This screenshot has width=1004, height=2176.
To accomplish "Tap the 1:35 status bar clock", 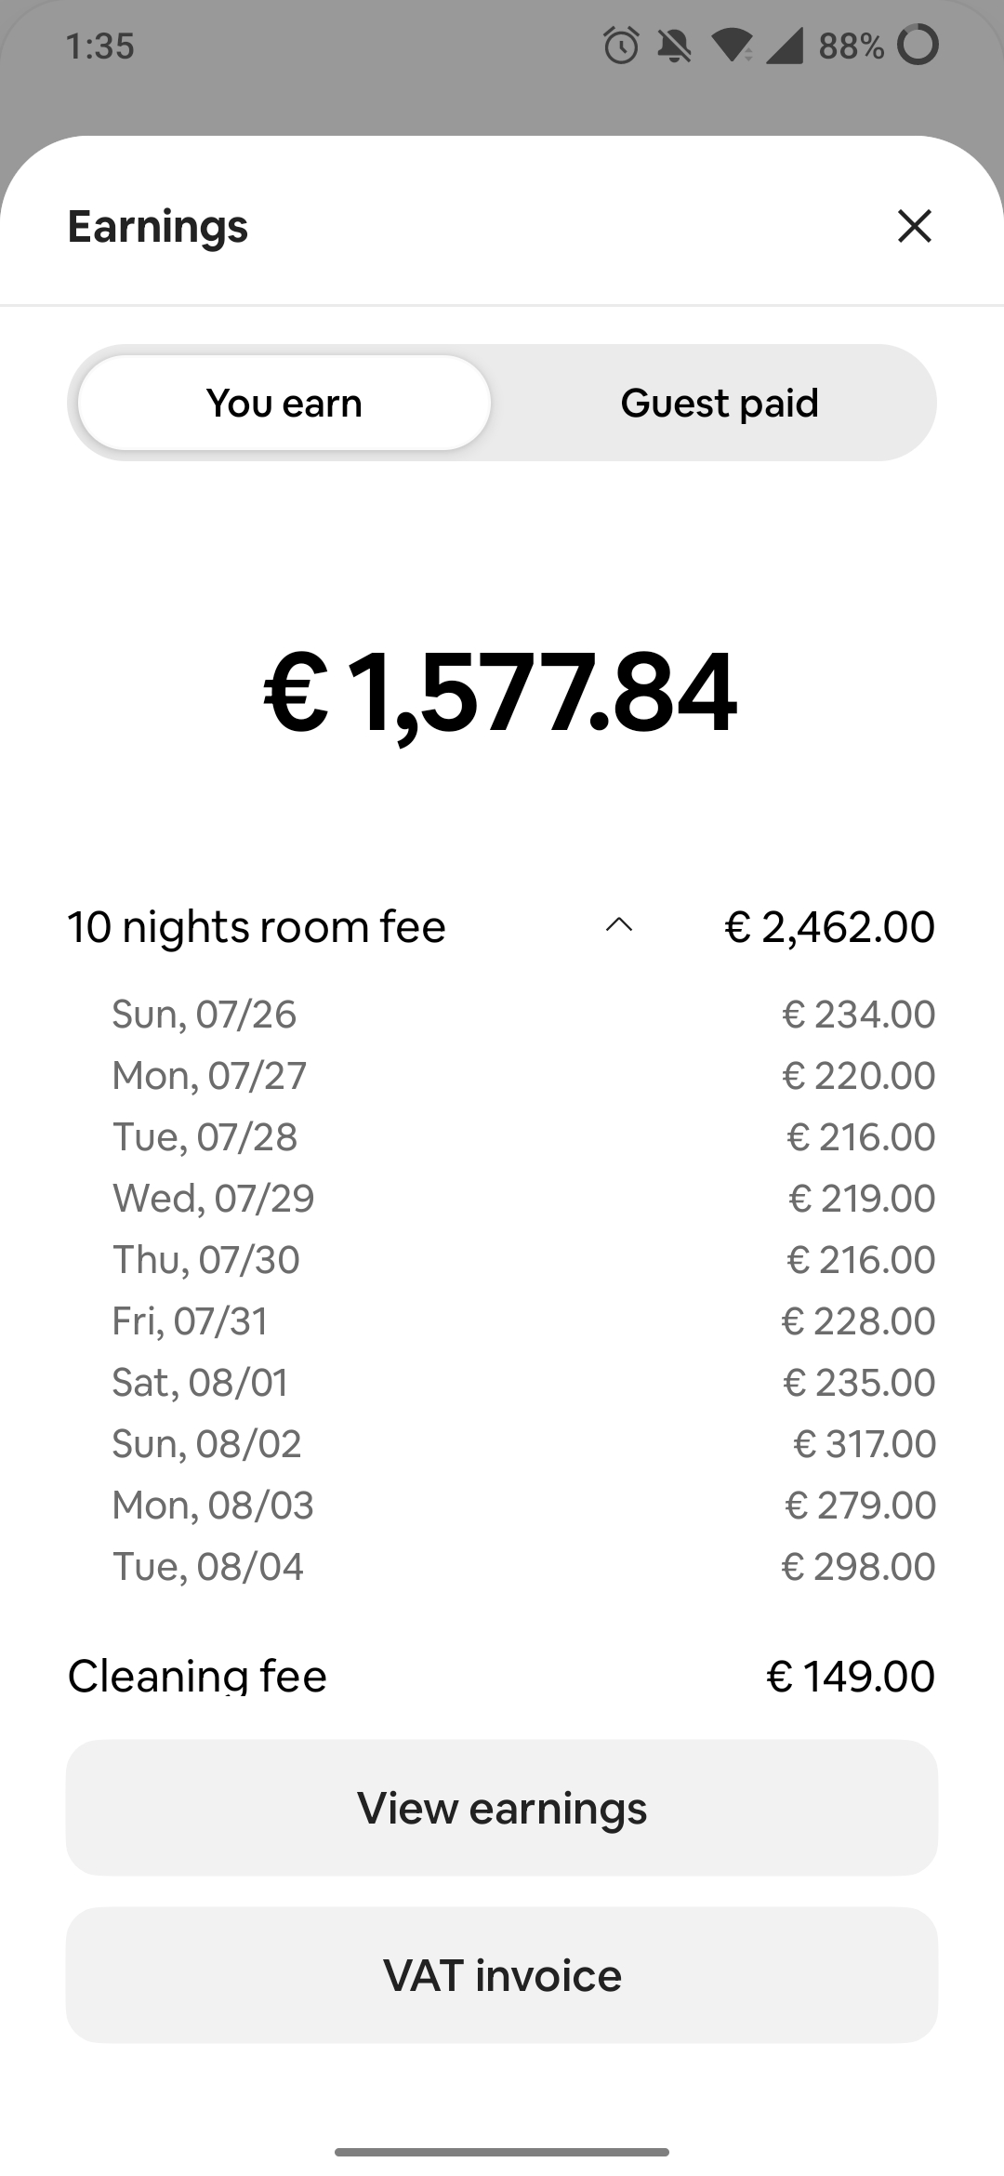I will point(100,46).
